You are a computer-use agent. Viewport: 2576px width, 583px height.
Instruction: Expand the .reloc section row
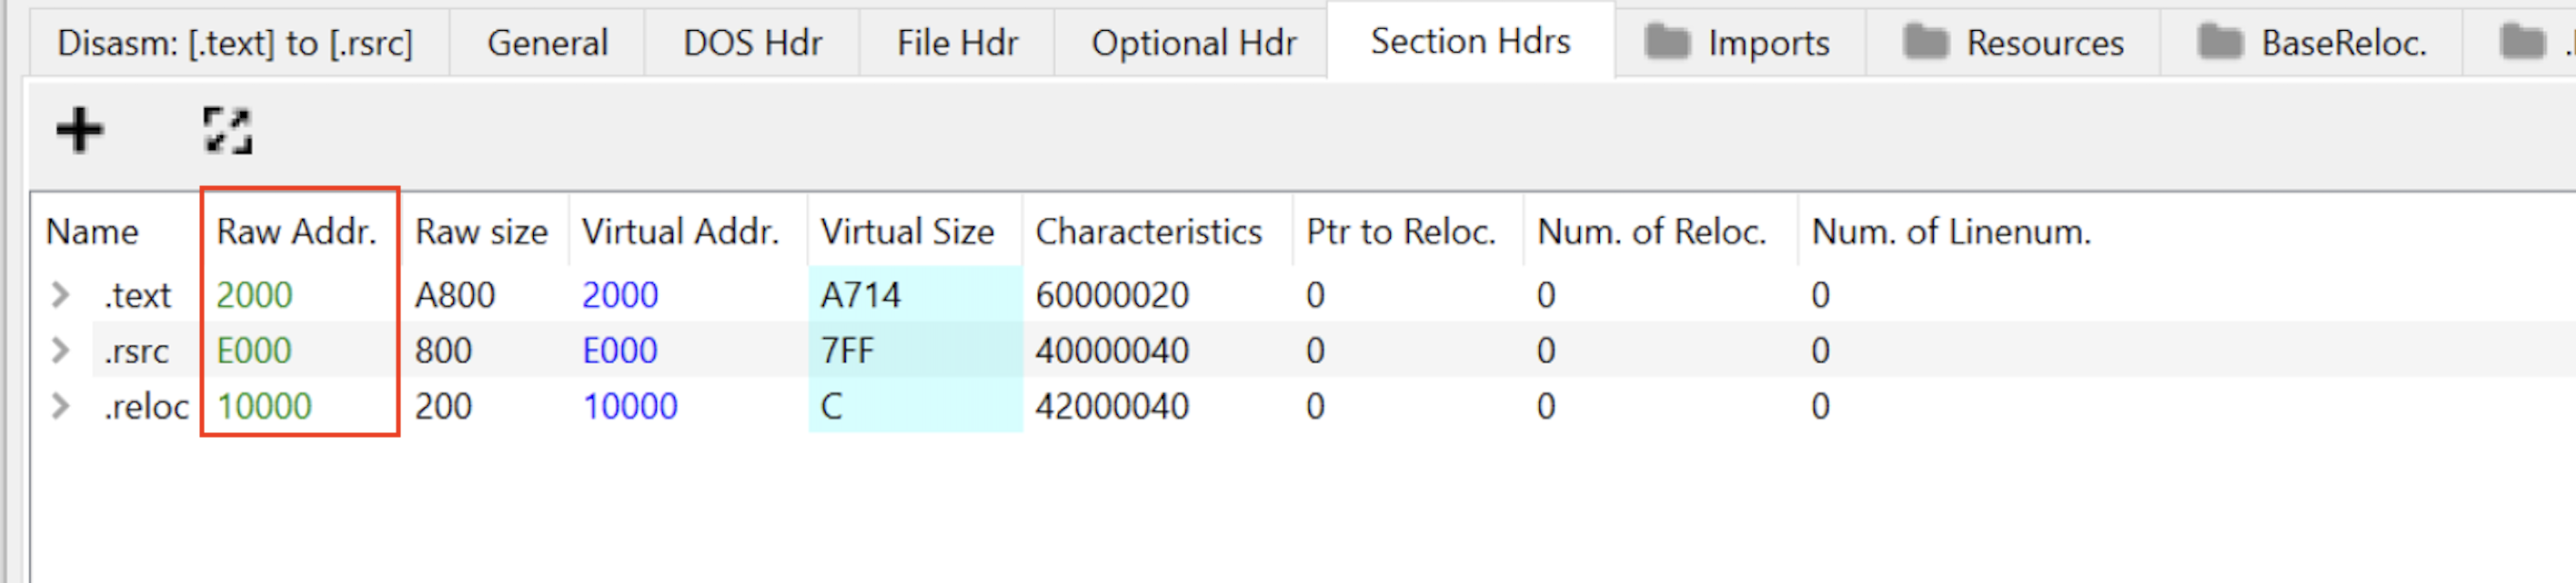click(x=61, y=406)
